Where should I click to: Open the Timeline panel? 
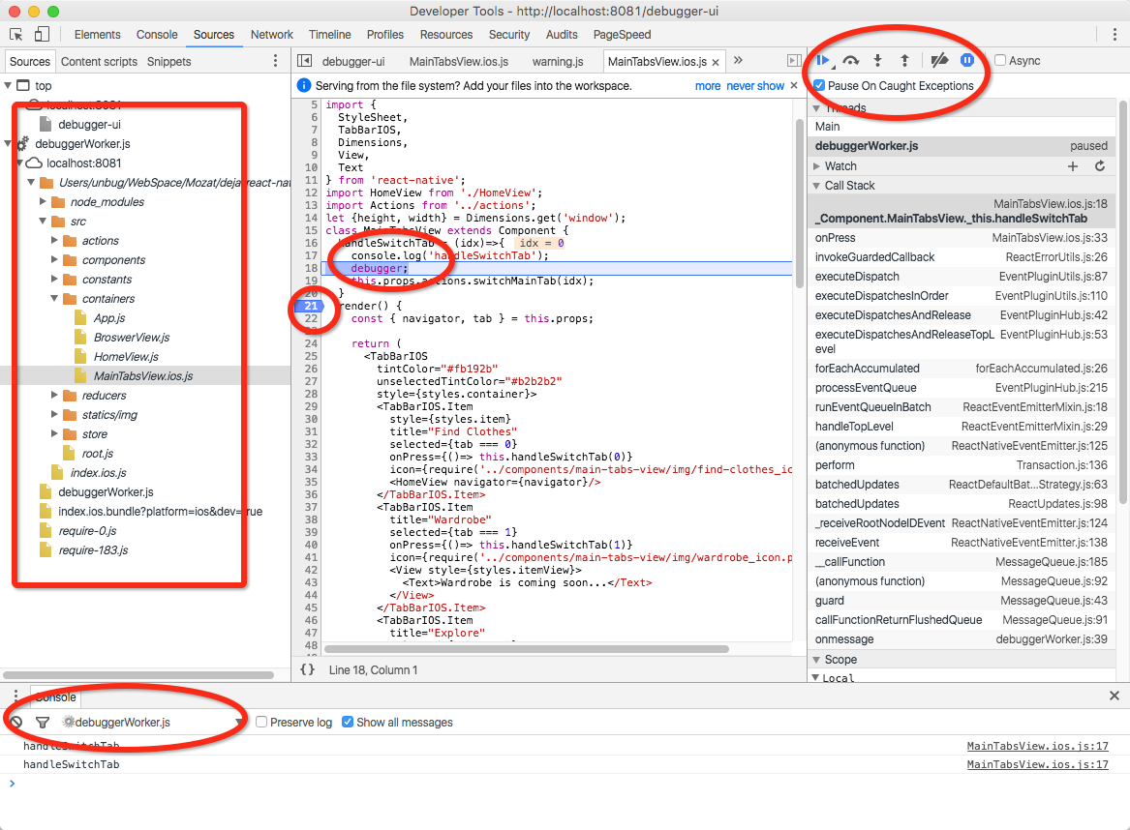(329, 34)
